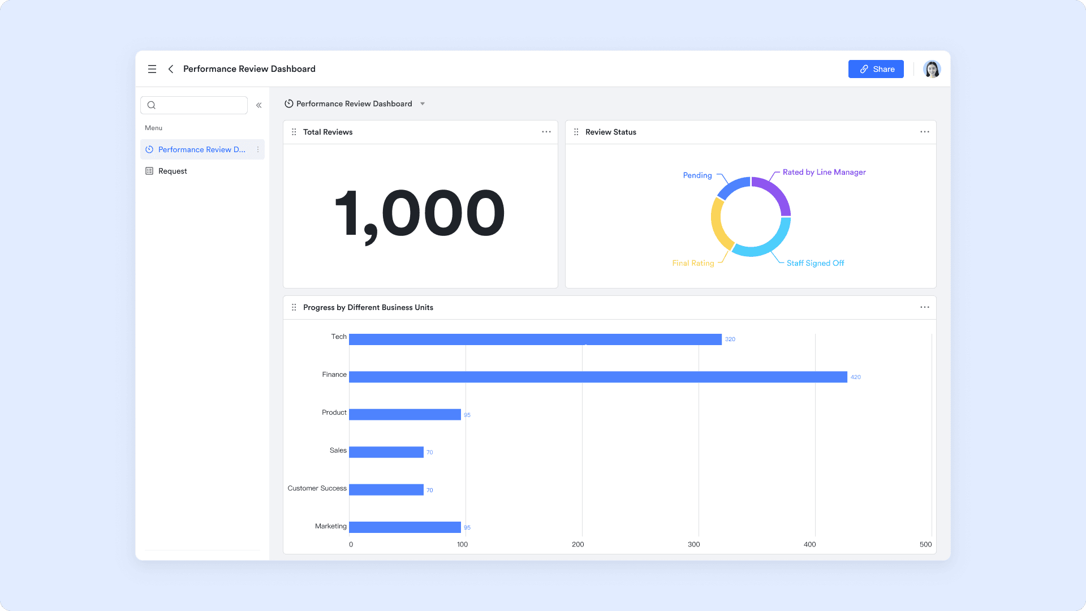The image size is (1086, 611).
Task: Click the user avatar in the top right
Action: pyautogui.click(x=932, y=68)
